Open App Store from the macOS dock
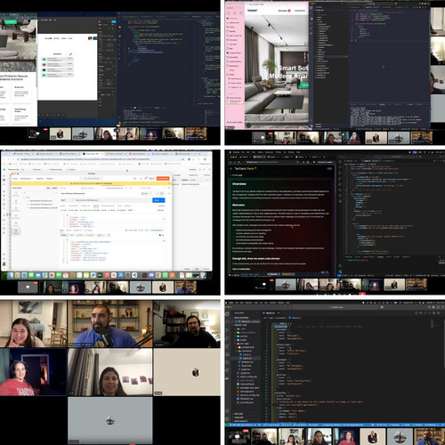 pyautogui.click(x=121, y=275)
